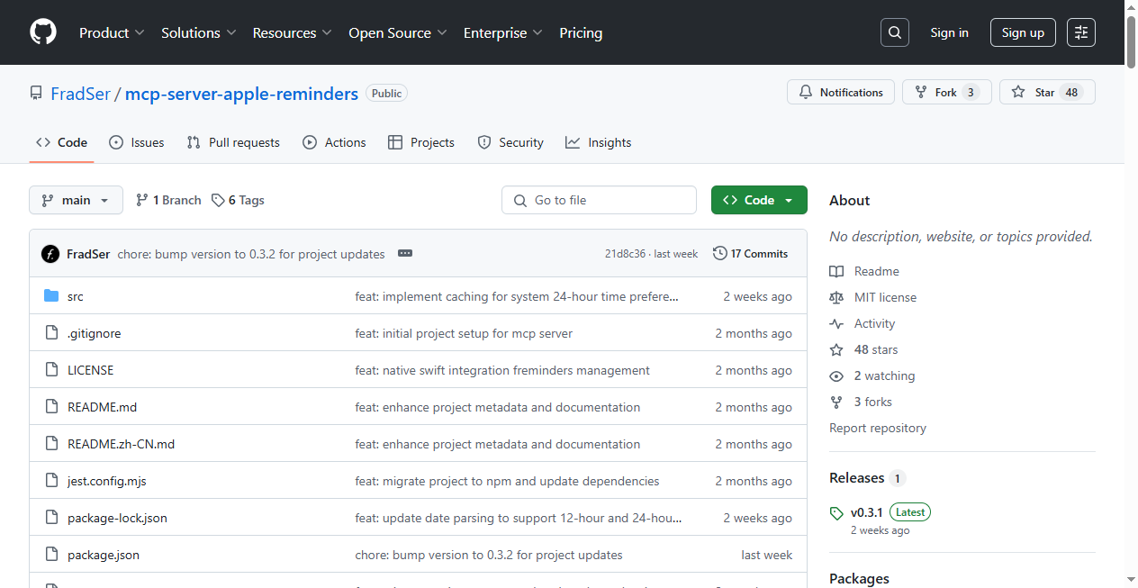Switch to the Pull requests tab
This screenshot has height=588, width=1138.
[233, 142]
